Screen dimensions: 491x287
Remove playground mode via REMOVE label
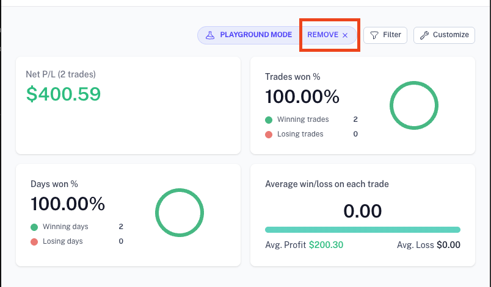[322, 35]
